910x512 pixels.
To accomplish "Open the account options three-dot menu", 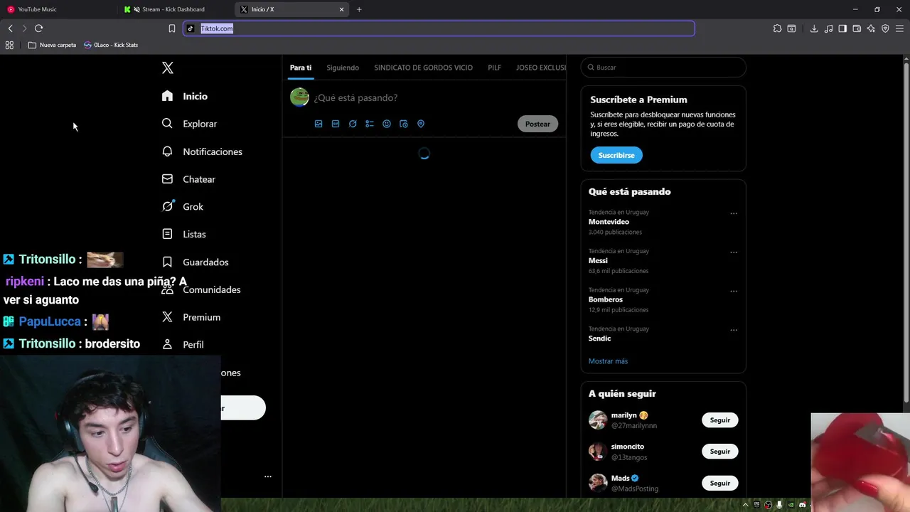I will pos(268,476).
